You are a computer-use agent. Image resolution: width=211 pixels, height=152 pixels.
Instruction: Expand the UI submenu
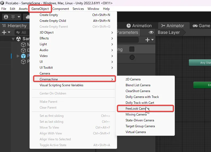coord(73,62)
